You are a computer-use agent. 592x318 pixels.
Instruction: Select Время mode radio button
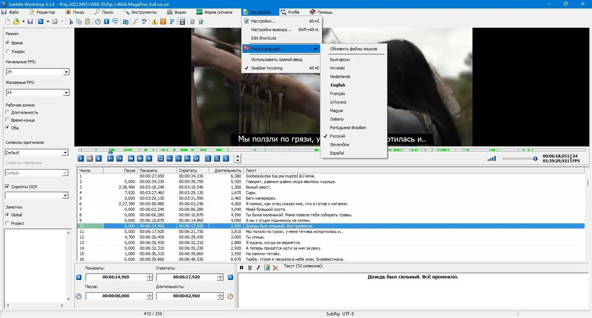tap(8, 43)
